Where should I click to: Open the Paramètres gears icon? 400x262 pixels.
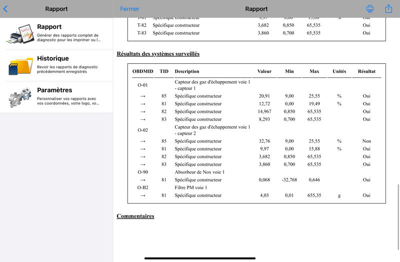tap(20, 97)
